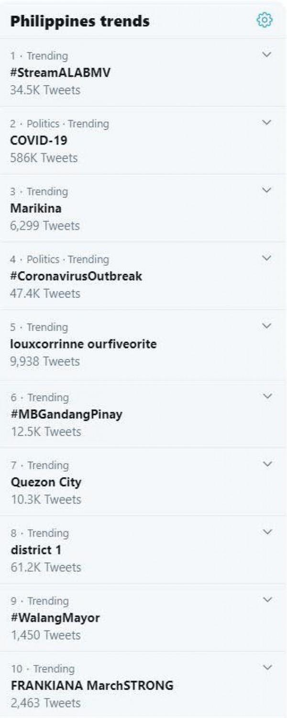
Task: Show more options for #CoronavirusOutbreak trend
Action: pos(267,258)
